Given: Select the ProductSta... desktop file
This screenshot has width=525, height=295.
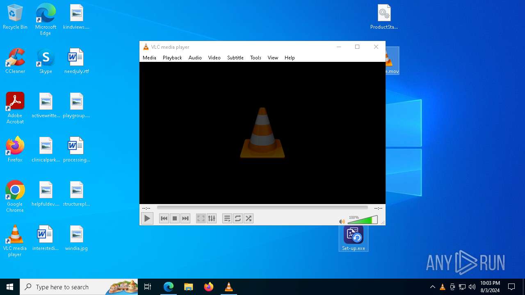Looking at the screenshot, I should click(x=384, y=17).
